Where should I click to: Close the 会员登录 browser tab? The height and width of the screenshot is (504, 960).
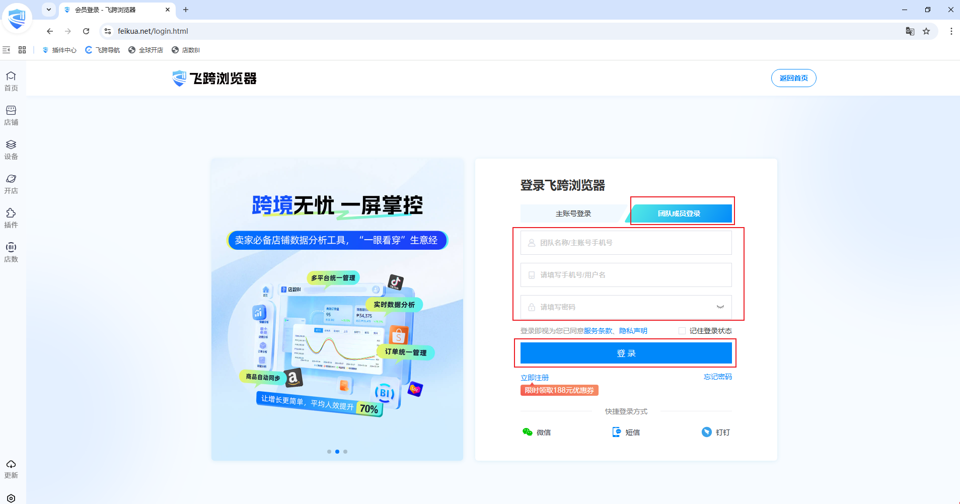168,10
